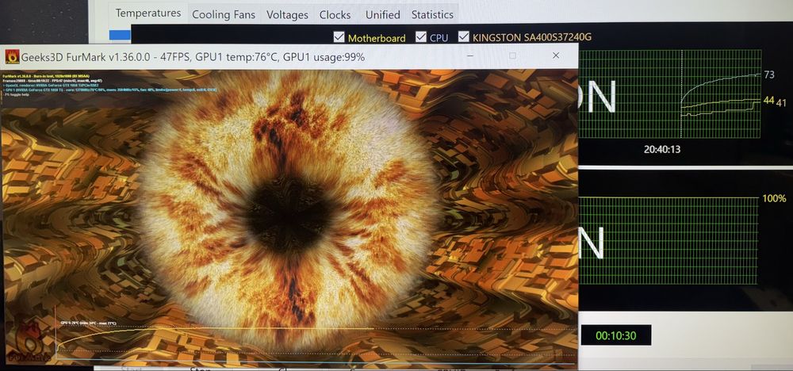The height and width of the screenshot is (371, 793).
Task: Toggle the CPU temperature checkbox
Action: click(x=421, y=37)
